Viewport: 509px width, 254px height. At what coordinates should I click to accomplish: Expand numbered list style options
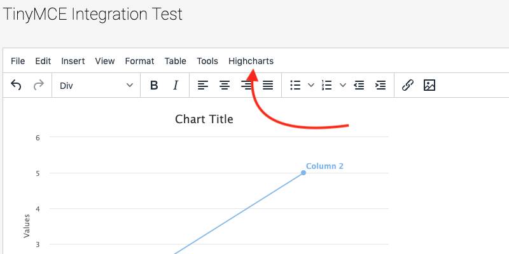pyautogui.click(x=342, y=85)
